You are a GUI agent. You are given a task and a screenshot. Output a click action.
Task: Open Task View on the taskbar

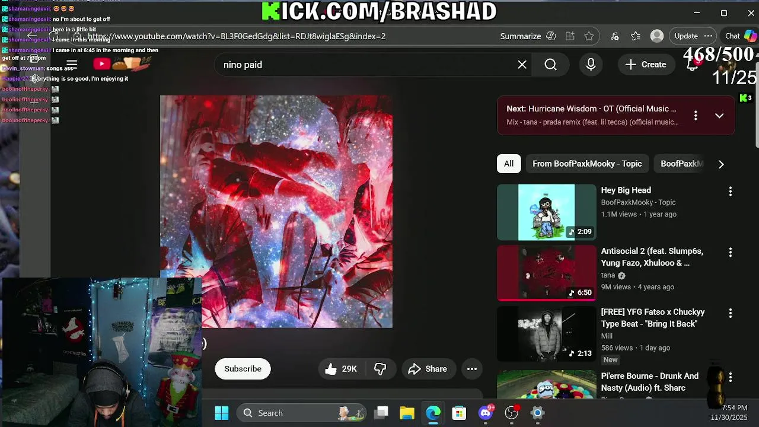pyautogui.click(x=382, y=413)
